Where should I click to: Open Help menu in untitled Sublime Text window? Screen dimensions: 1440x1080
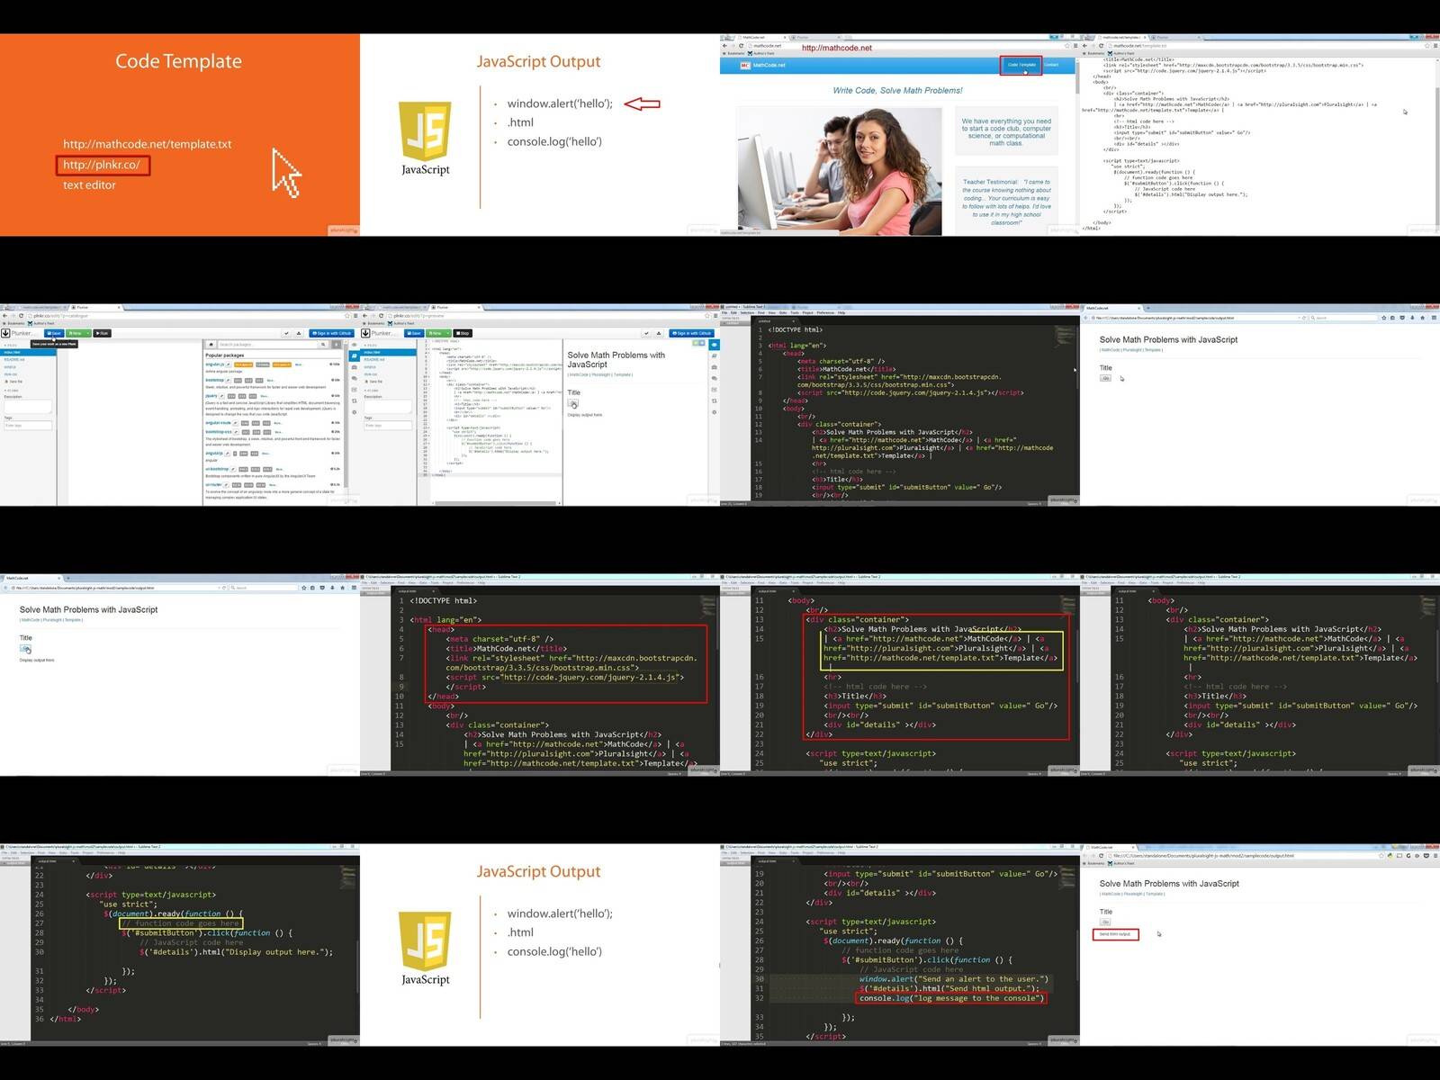point(841,312)
